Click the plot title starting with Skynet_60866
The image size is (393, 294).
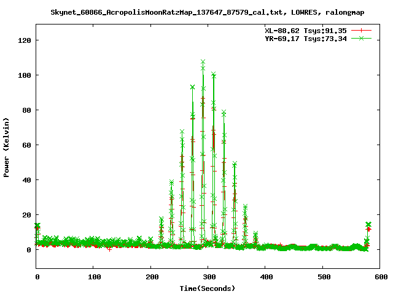pyautogui.click(x=208, y=12)
